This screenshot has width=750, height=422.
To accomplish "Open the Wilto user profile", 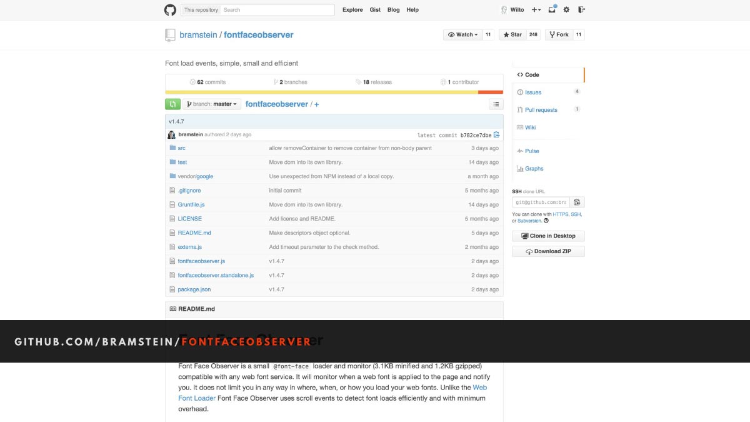I will [512, 10].
